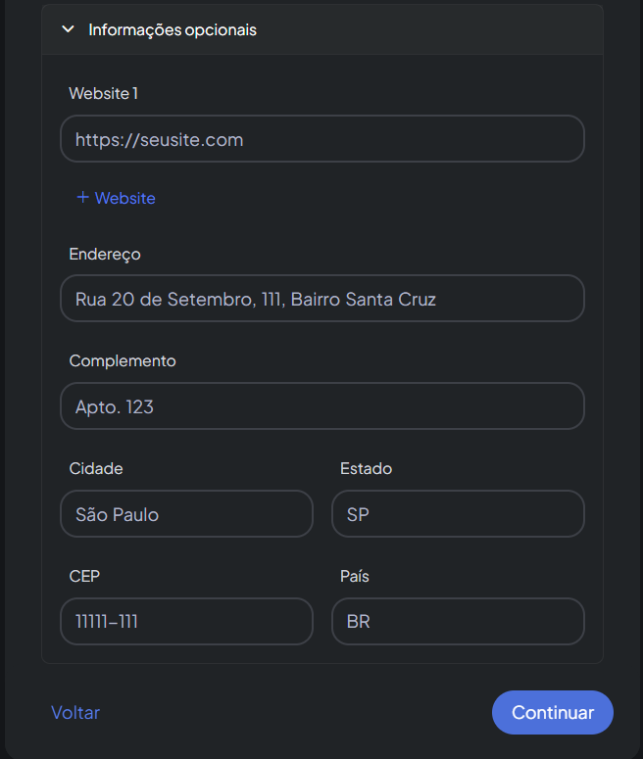Viewport: 643px width, 759px height.
Task: Go back using the Voltar link
Action: click(x=75, y=713)
